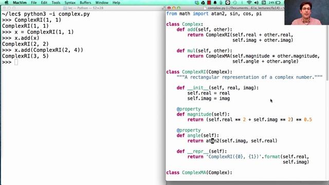This screenshot has width=329, height=185.
Task: Click the rectangular representation docstring
Action: click(x=249, y=77)
